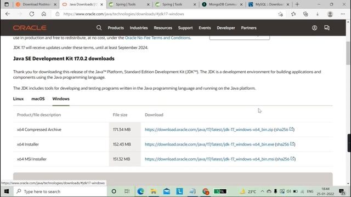
Task: Open the volume speaker tray icon
Action: 289,192
